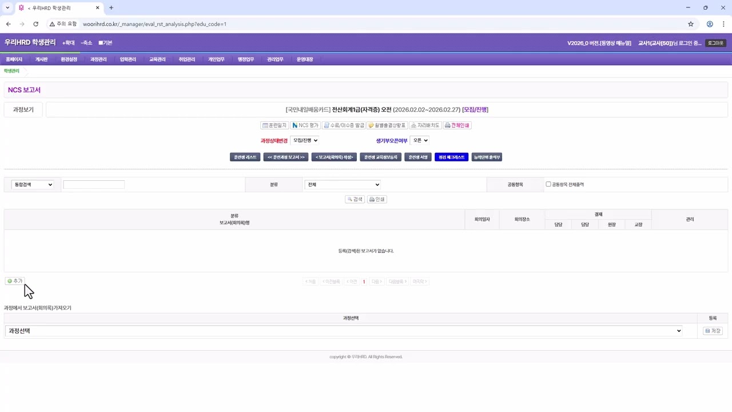Image resolution: width=732 pixels, height=412 pixels.
Task: Click the 로그아웃 logout button
Action: [715, 43]
